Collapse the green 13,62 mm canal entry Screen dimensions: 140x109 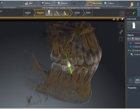[x=129, y=51]
